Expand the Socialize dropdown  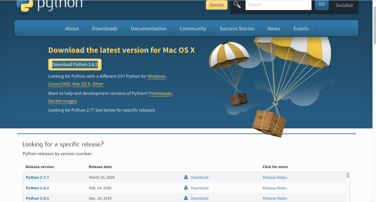[344, 5]
